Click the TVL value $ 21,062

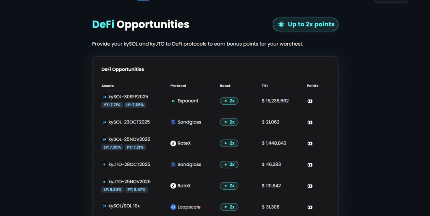pos(270,122)
